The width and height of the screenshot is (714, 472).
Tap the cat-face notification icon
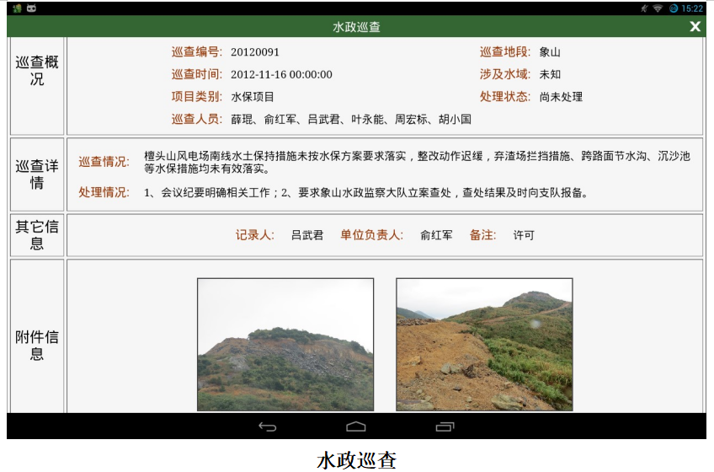pos(31,8)
